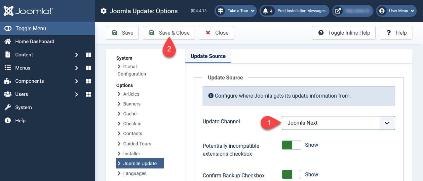This screenshot has width=423, height=181.
Task: Click the Save & Close button
Action: 169,33
